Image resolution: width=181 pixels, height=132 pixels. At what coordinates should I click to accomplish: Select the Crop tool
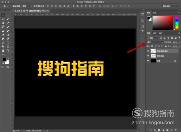click(x=3, y=23)
